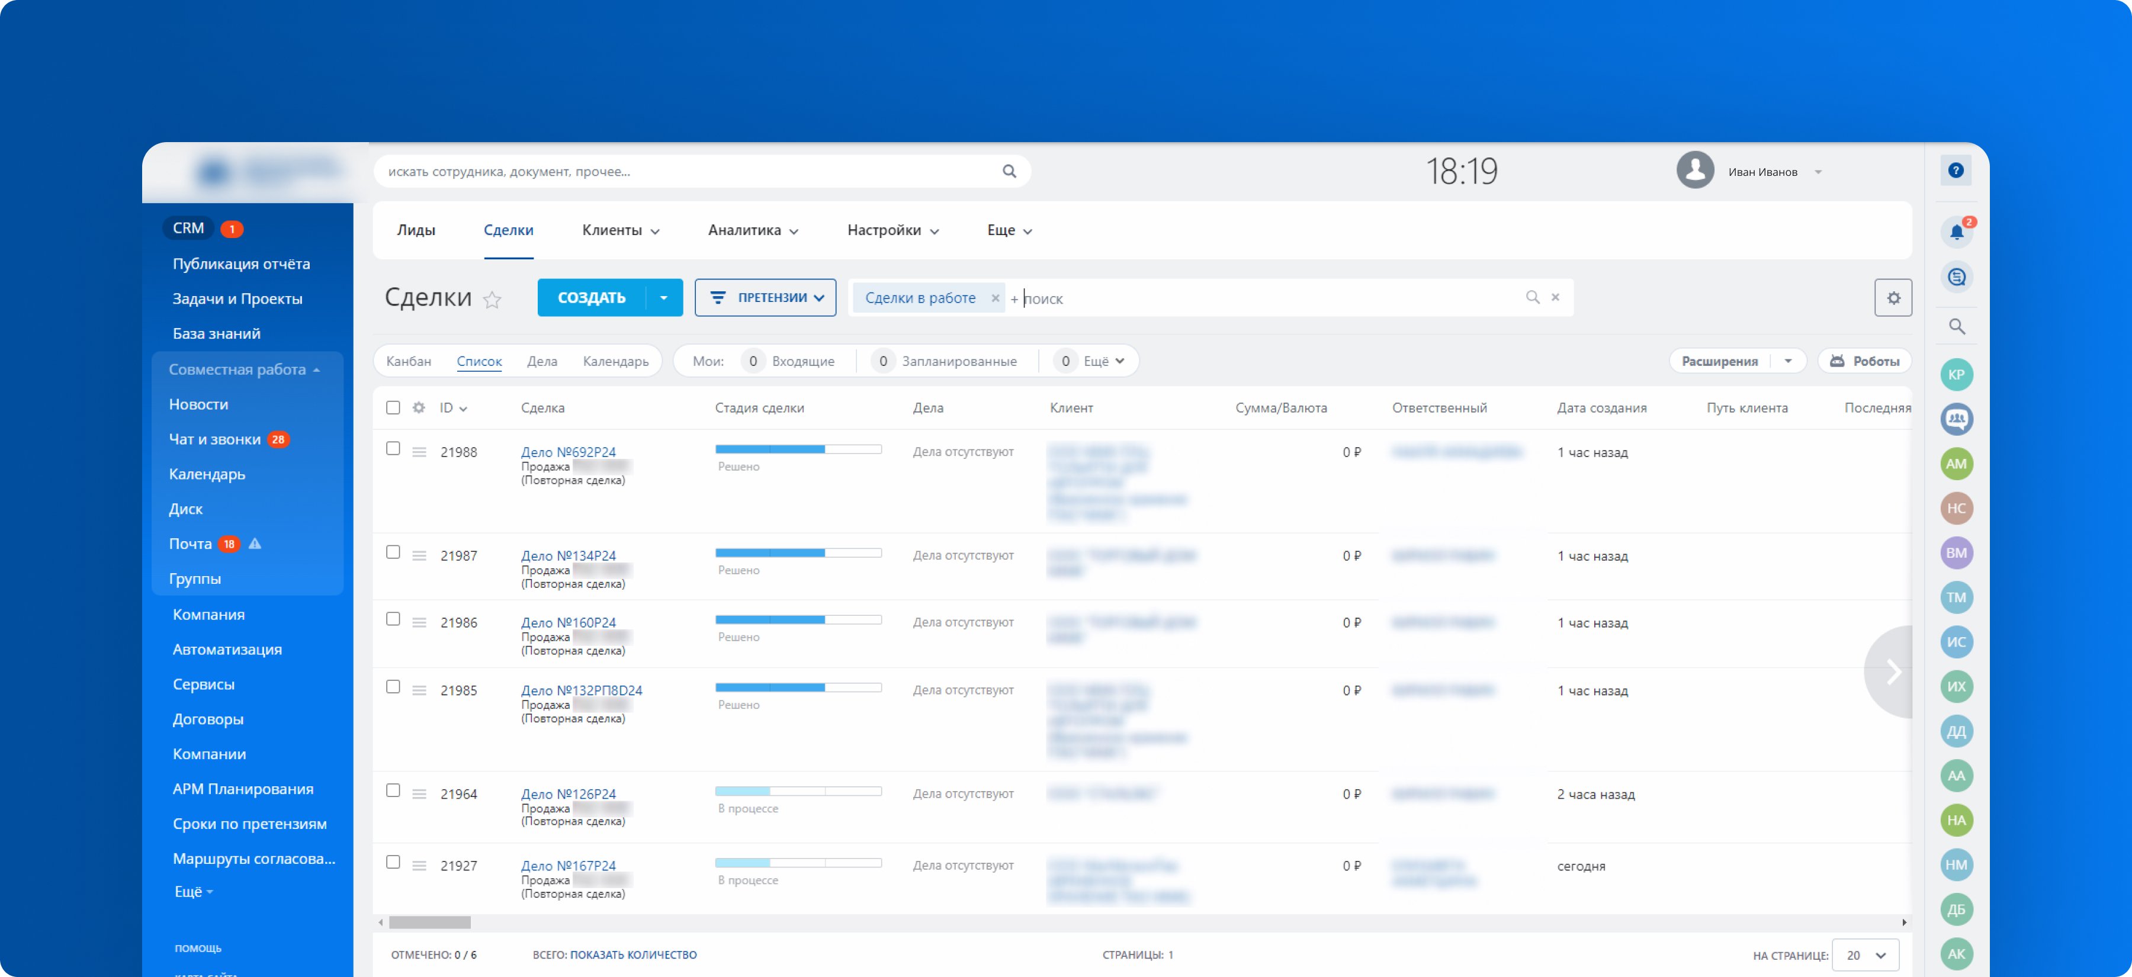Remove the 'Сделки в работе' filter chip

[995, 298]
